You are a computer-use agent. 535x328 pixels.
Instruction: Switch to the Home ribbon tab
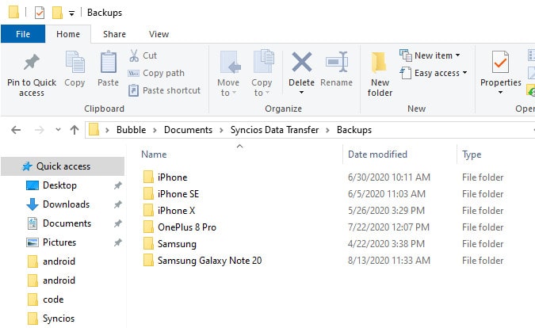(x=68, y=34)
